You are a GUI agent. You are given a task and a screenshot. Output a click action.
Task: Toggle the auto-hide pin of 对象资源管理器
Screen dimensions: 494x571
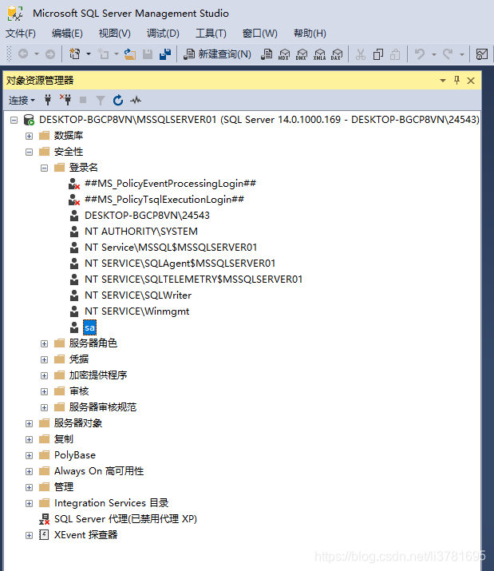click(x=456, y=80)
